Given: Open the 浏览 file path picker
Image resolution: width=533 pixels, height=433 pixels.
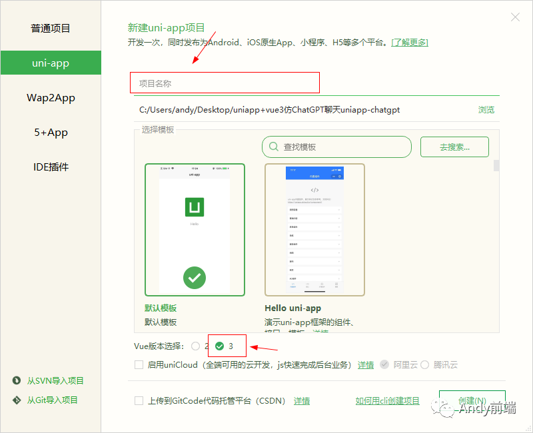Looking at the screenshot, I should coord(486,109).
